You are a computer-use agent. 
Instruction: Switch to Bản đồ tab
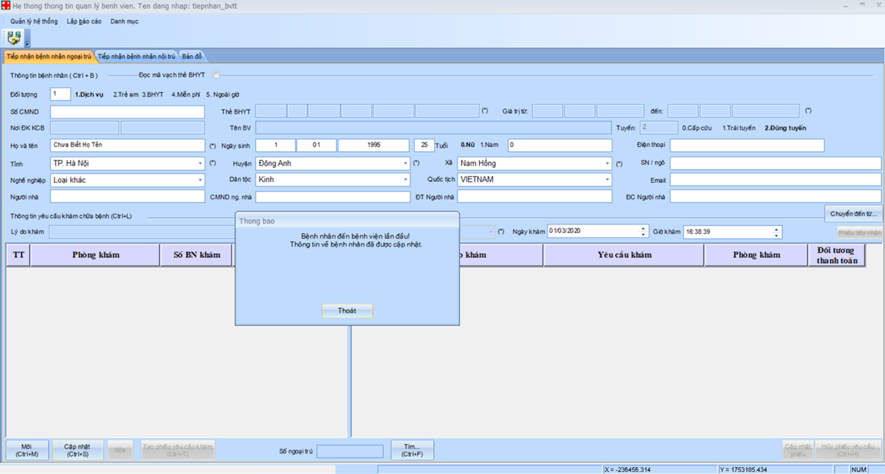pyautogui.click(x=192, y=57)
